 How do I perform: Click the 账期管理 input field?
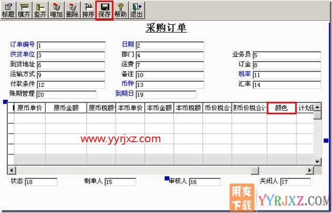[66, 95]
